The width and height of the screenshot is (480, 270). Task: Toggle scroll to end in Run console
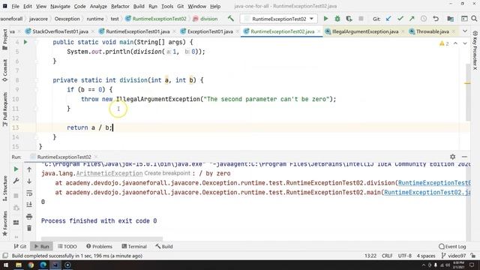point(29,205)
